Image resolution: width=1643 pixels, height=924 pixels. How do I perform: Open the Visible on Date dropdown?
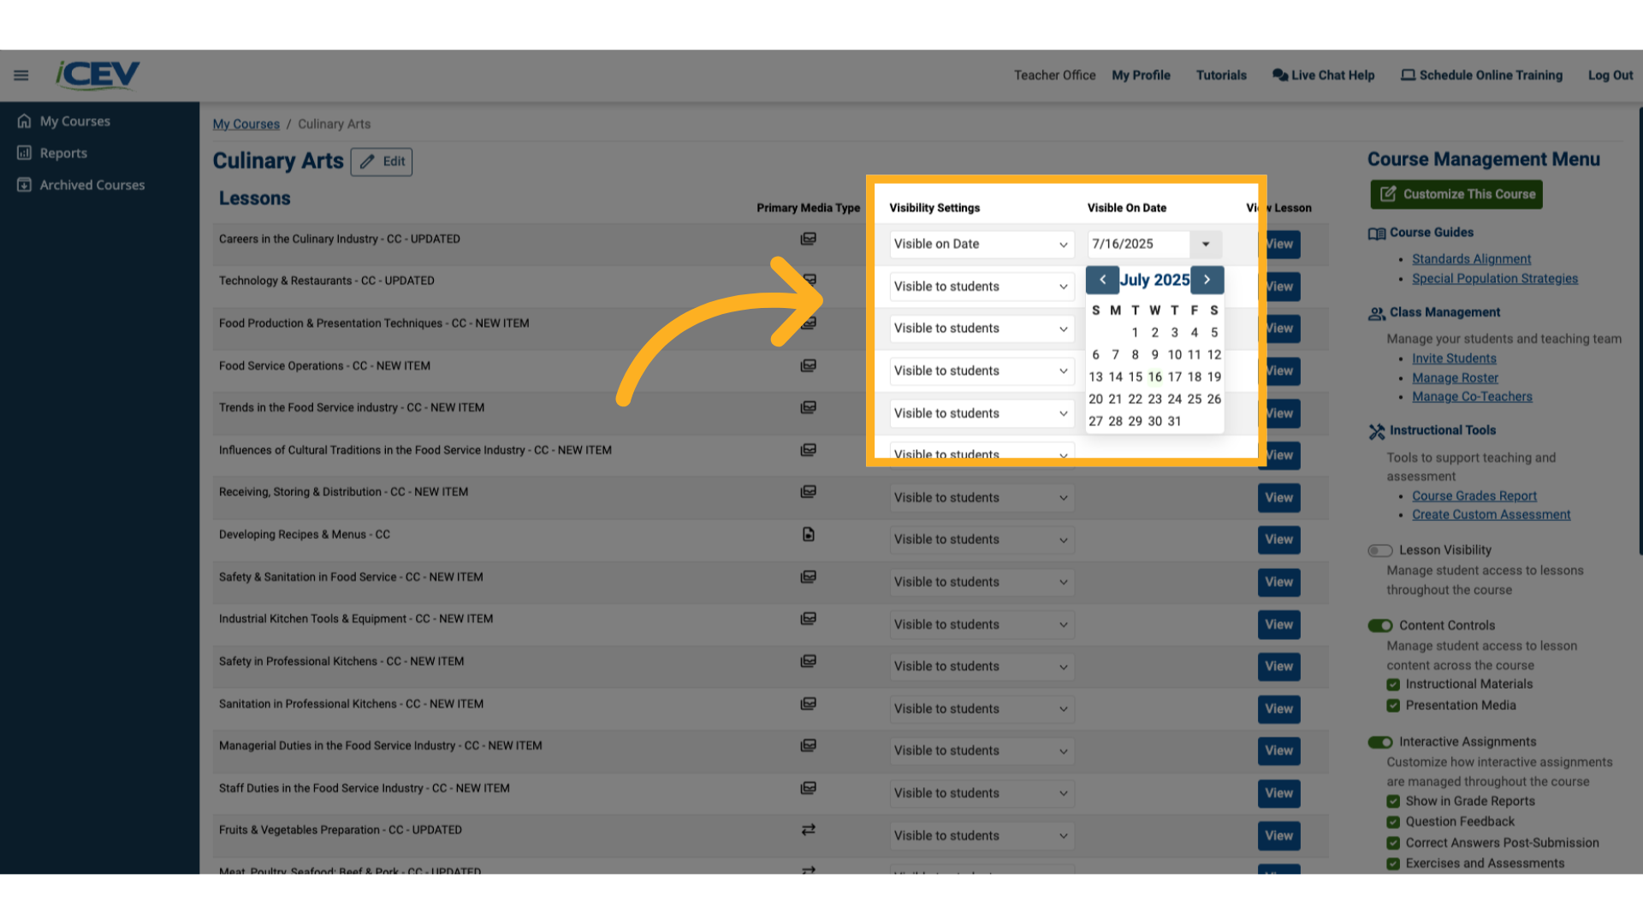click(982, 244)
